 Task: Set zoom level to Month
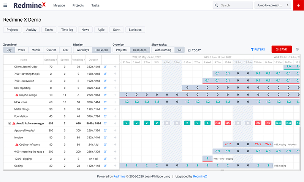pos(36,50)
